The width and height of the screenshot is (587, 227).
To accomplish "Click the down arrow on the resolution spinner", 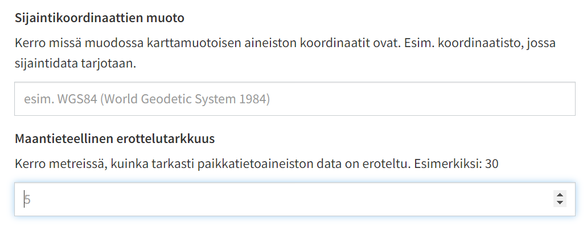I will 560,203.
